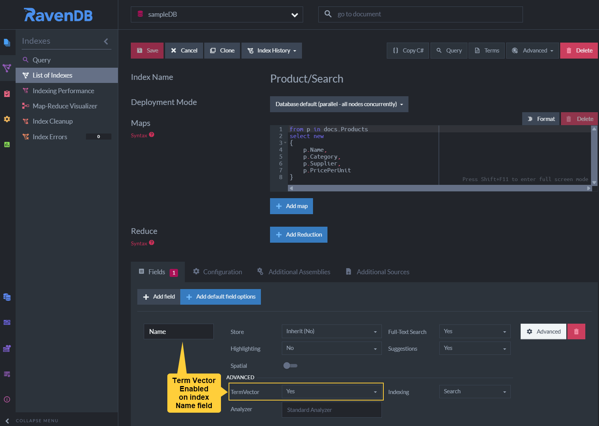This screenshot has height=426, width=599.
Task: Open the Suggestions dropdown
Action: coord(475,348)
